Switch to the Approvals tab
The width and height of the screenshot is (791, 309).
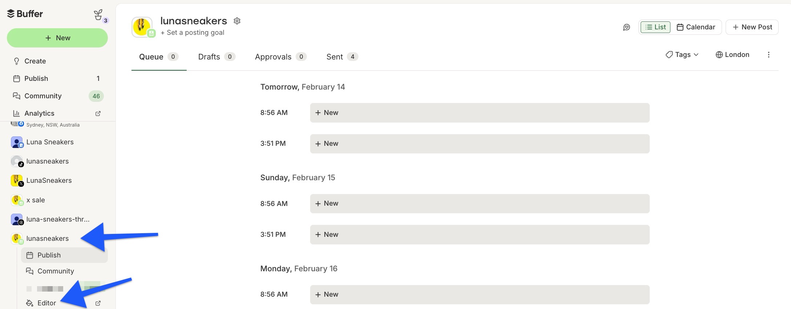281,57
